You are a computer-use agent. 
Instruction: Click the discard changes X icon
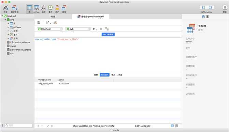[x=52, y=126]
